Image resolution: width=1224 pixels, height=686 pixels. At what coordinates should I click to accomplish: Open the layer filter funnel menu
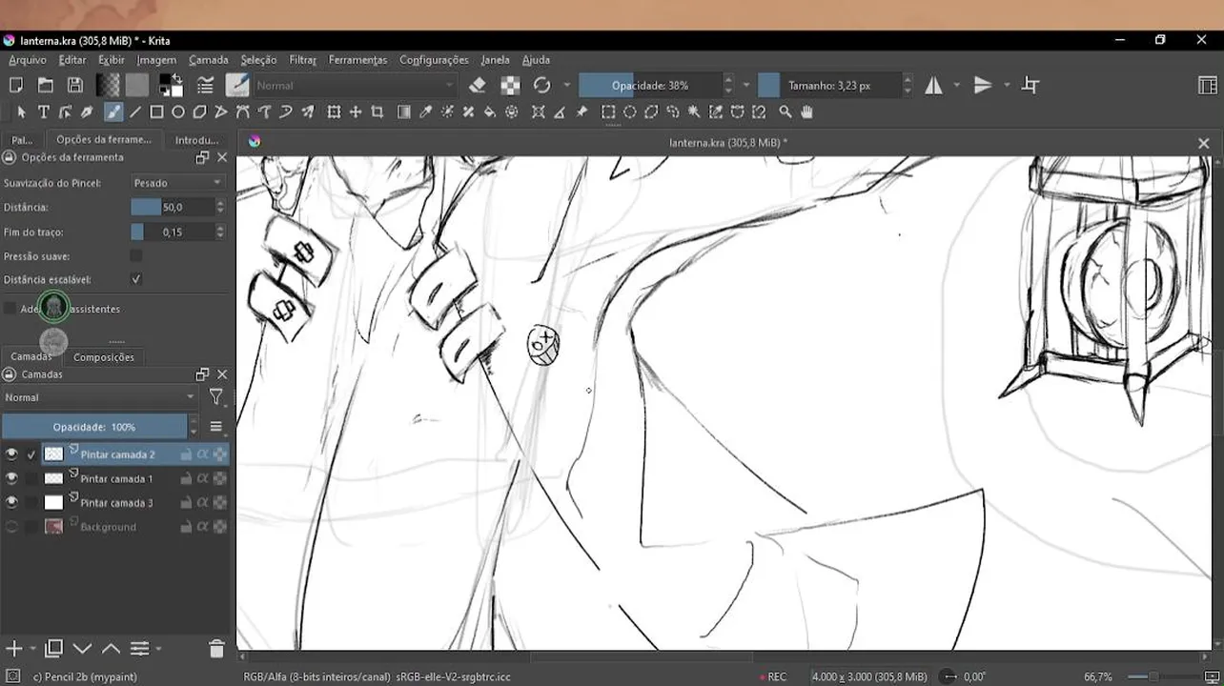[216, 397]
